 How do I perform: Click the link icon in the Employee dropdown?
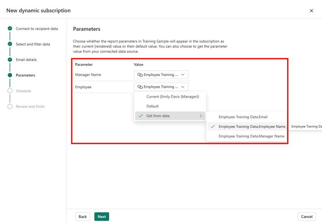click(140, 87)
